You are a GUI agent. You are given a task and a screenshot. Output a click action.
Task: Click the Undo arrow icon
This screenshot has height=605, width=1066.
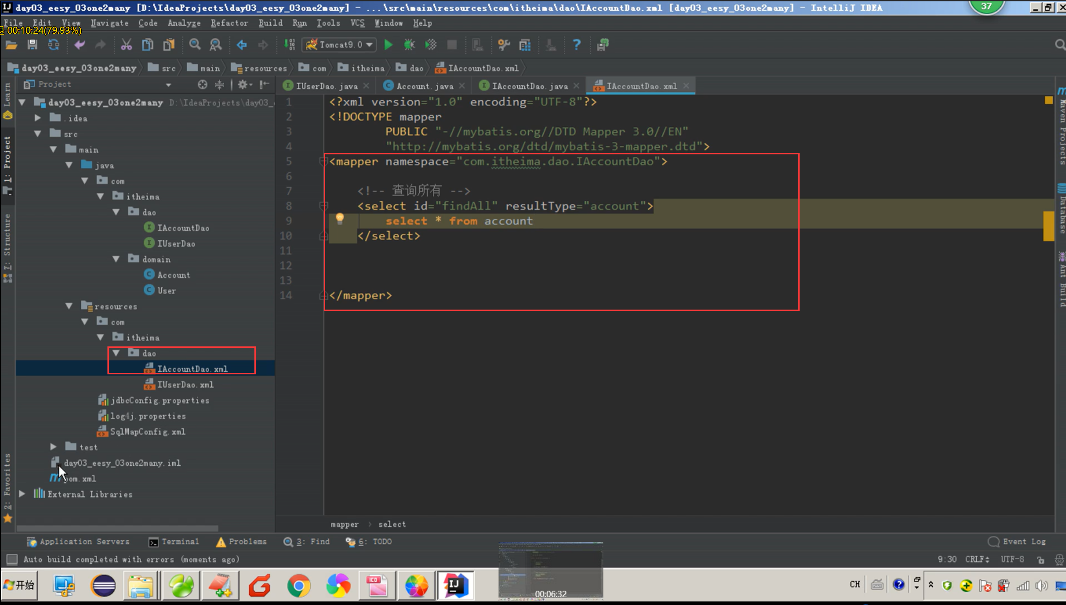pos(79,44)
